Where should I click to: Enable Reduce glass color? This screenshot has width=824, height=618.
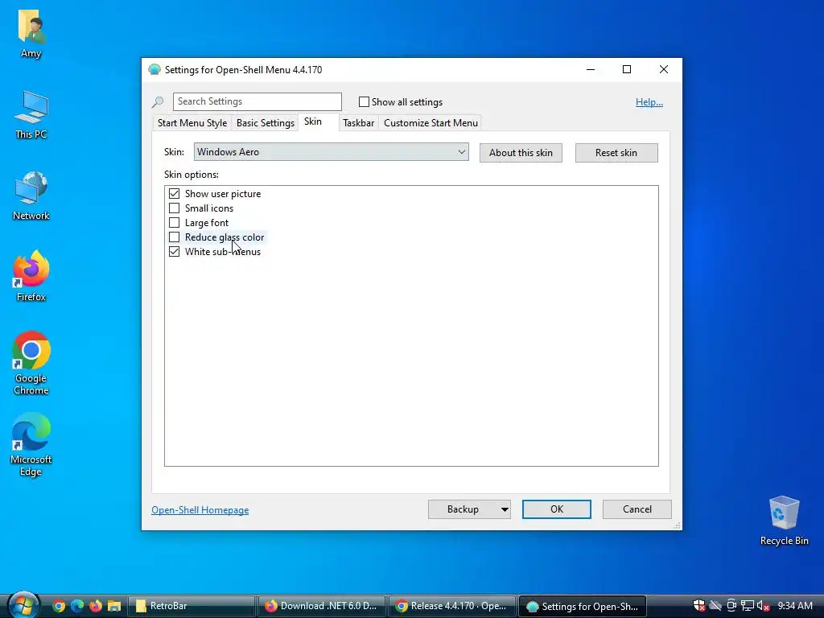(174, 237)
